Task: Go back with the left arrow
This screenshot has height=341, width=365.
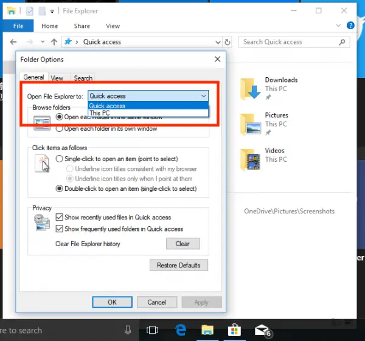Action: coord(13,42)
